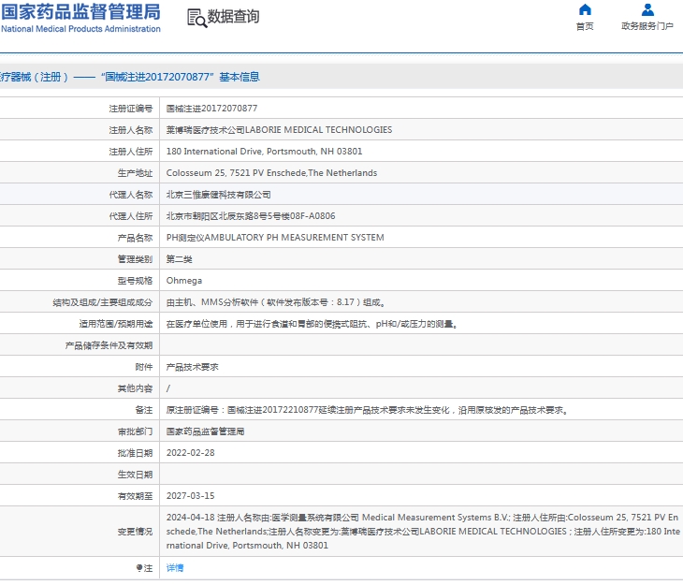Select expiry date 2027-03-15

(x=190, y=496)
